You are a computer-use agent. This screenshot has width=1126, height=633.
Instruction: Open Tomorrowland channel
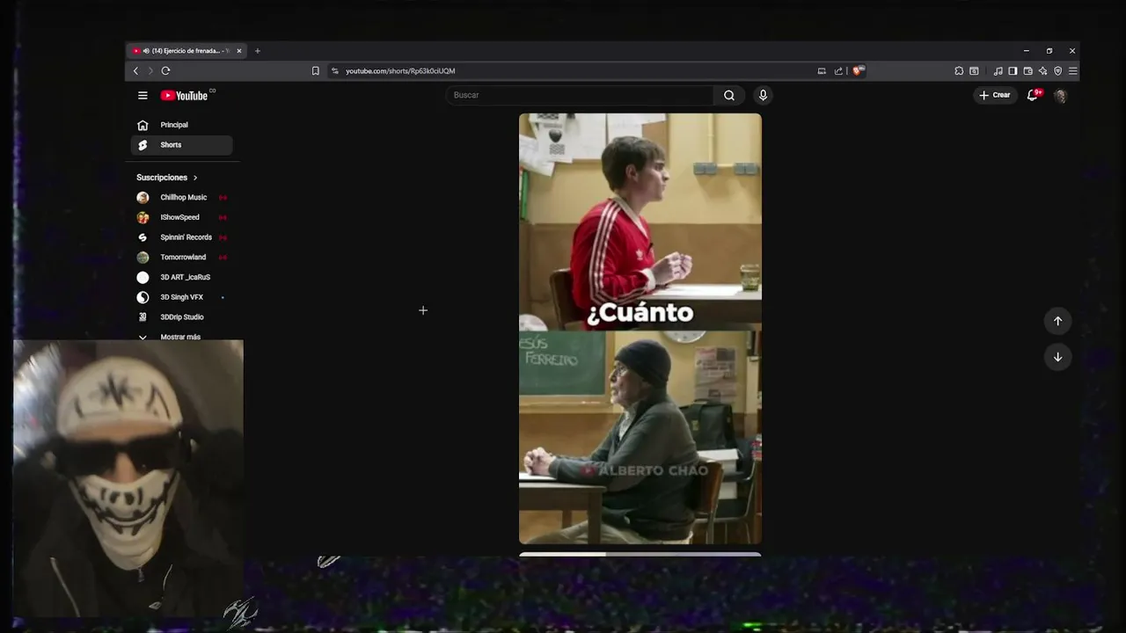(182, 258)
